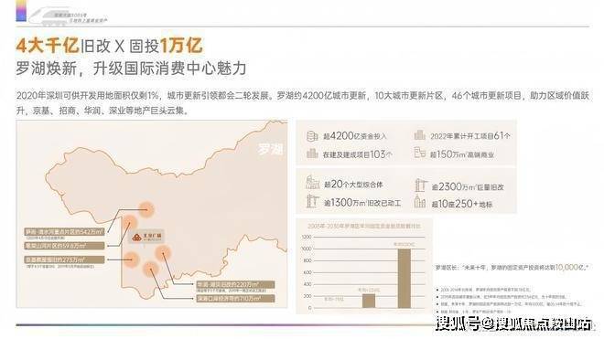Image resolution: width=604 pixels, height=339 pixels.
Task: Click the middle bar in the investment chart
Action: 369,301
